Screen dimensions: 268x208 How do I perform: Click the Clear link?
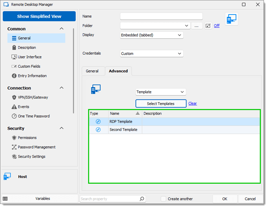(x=193, y=103)
